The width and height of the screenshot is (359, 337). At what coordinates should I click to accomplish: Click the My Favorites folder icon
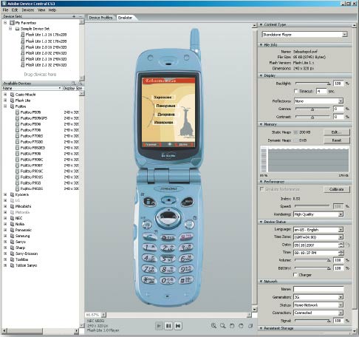[12, 23]
